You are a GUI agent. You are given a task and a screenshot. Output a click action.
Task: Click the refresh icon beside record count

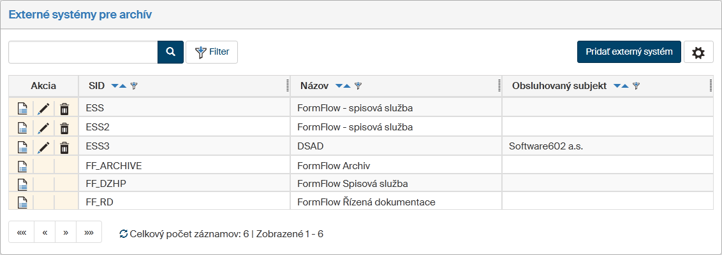[x=124, y=234]
